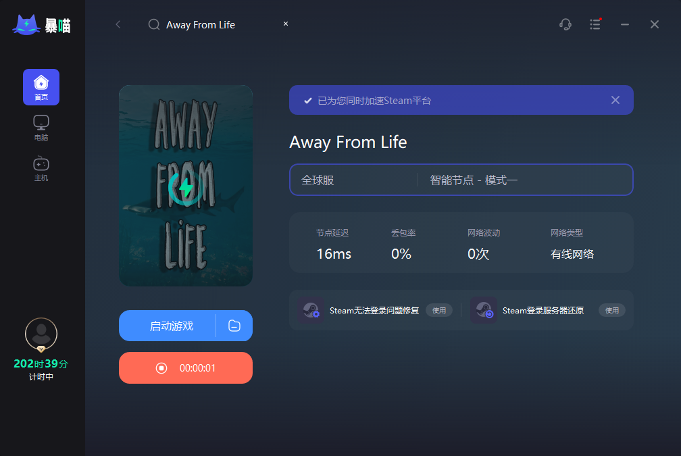Switch to the 主机 sidebar tab
Screen dimensions: 681x456
coord(41,168)
